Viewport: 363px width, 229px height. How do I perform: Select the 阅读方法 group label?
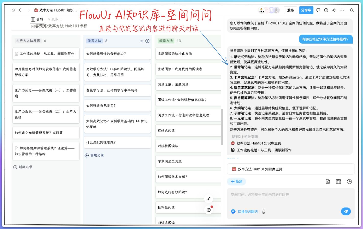tap(166, 41)
